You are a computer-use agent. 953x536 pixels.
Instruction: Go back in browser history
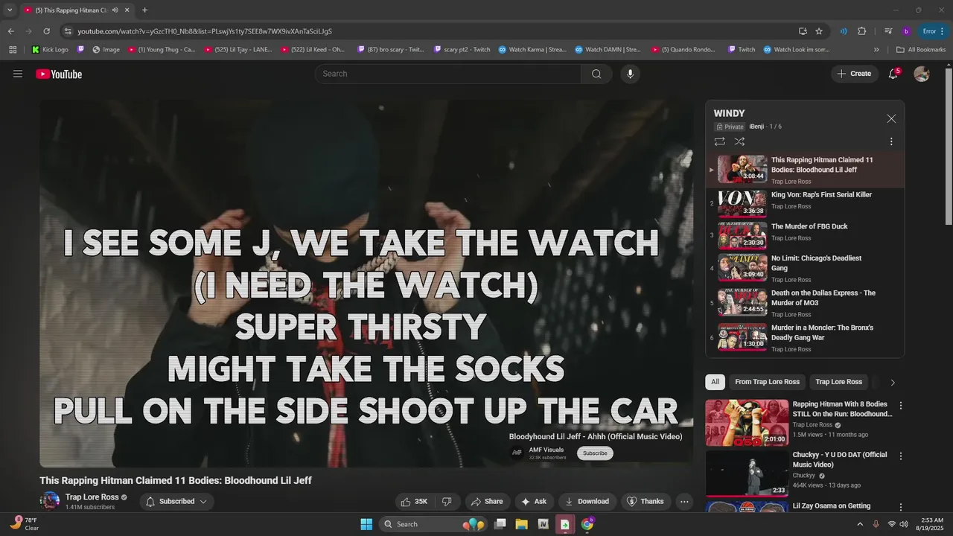pyautogui.click(x=10, y=31)
